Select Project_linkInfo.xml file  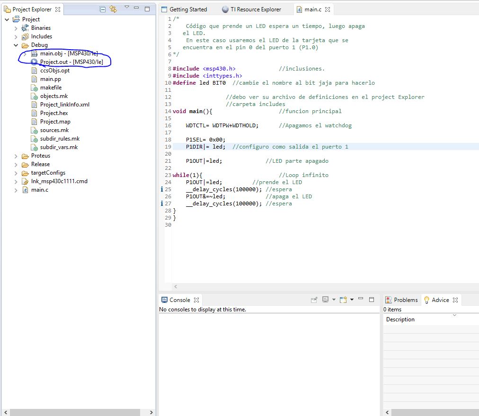click(65, 105)
